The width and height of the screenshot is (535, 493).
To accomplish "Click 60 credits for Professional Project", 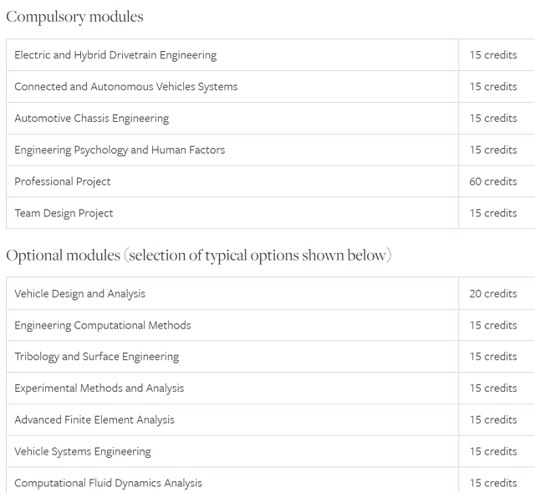I will pyautogui.click(x=493, y=181).
